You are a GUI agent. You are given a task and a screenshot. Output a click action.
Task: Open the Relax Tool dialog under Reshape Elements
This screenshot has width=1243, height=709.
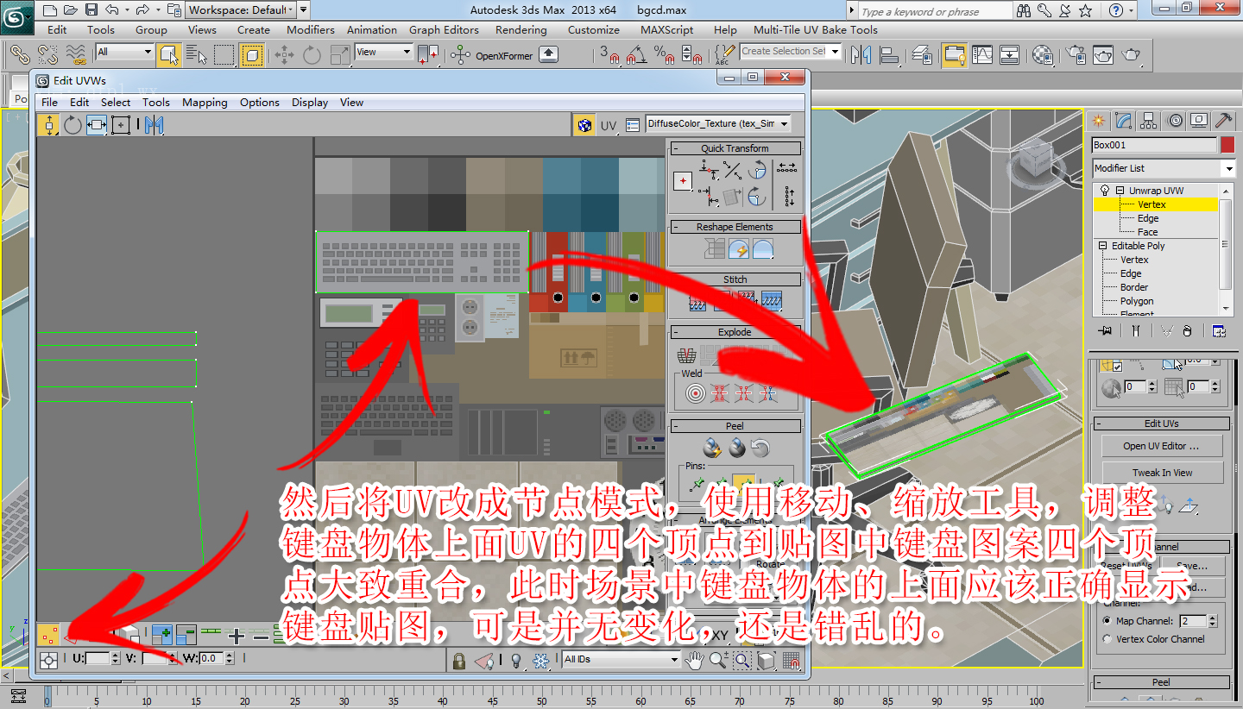tap(761, 249)
